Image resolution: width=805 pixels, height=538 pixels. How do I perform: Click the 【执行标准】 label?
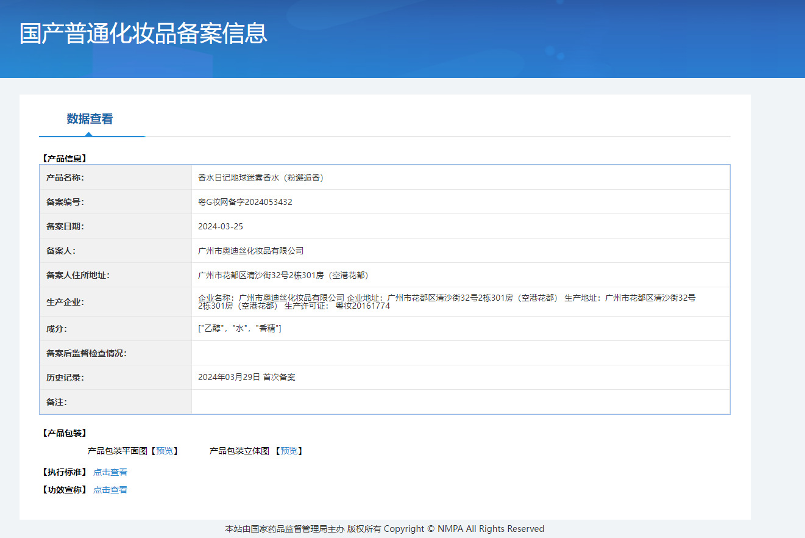click(64, 472)
